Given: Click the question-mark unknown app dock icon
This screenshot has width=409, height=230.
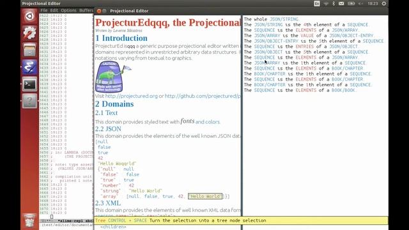Looking at the screenshot, I should 29,101.
